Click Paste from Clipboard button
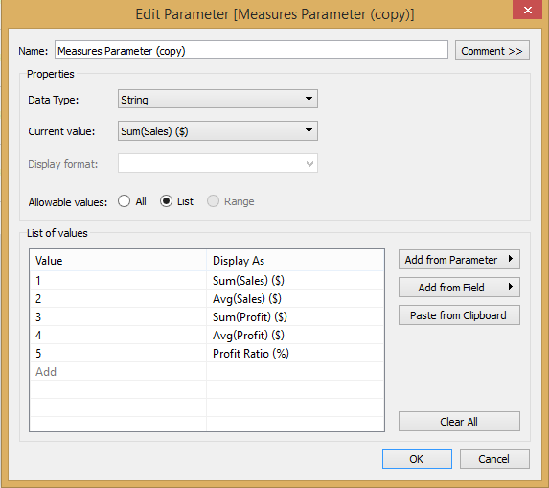This screenshot has width=549, height=488. point(459,315)
